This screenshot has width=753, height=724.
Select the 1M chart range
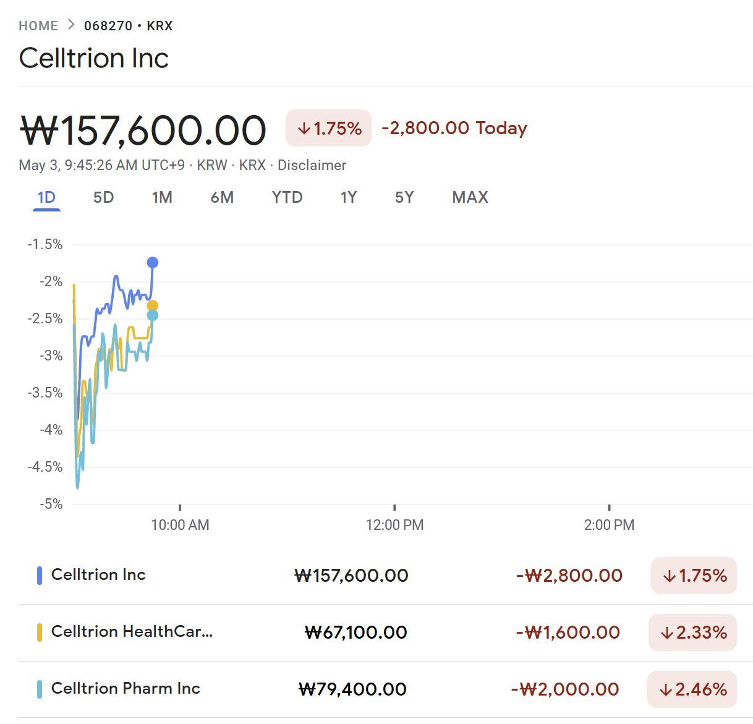tap(162, 197)
